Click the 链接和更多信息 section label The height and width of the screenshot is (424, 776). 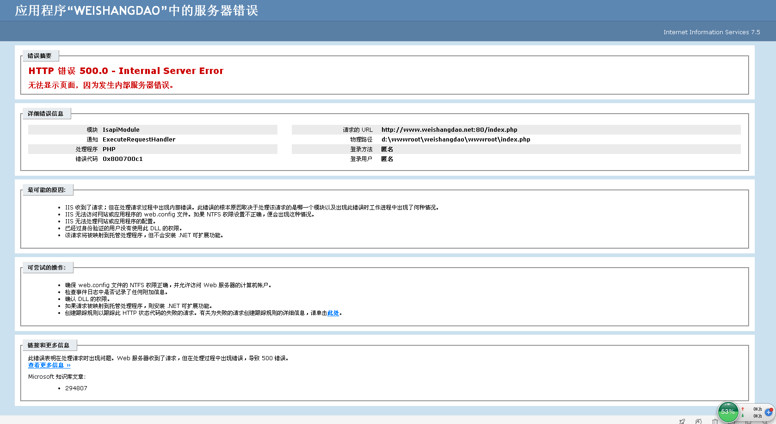coord(48,345)
